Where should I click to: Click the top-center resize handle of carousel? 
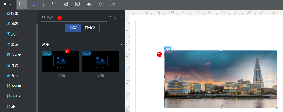(221, 51)
